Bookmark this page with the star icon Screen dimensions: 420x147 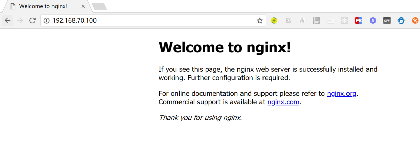260,21
